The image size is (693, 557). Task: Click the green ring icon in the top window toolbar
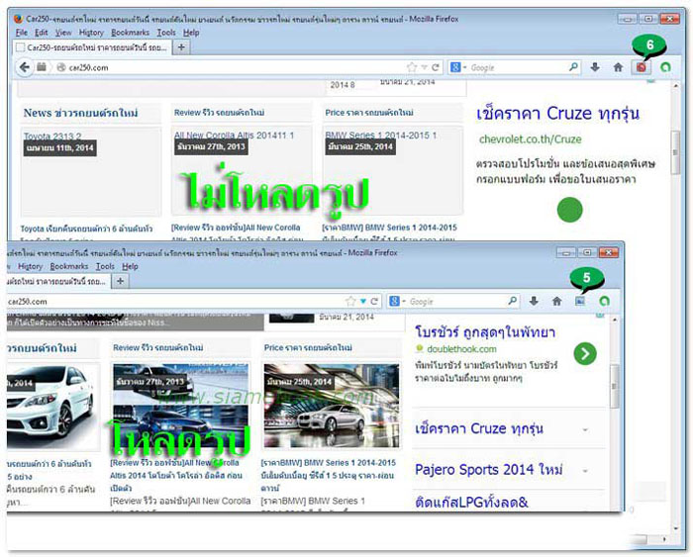pyautogui.click(x=665, y=67)
